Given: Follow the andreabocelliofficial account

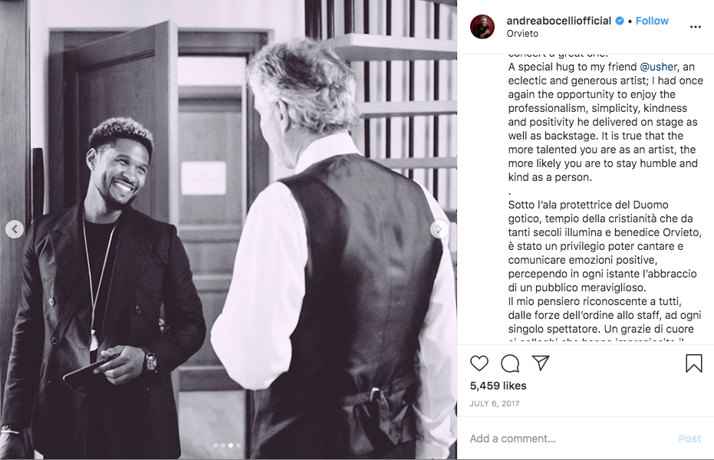Looking at the screenshot, I should pos(652,21).
